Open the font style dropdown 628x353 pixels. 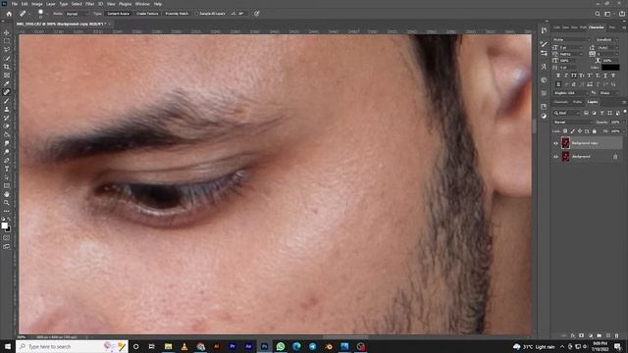coord(607,39)
